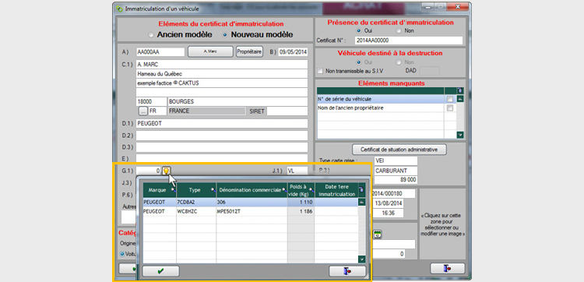The height and width of the screenshot is (282, 584).
Task: Click the line exemple factice CAKTUS
Action: [x=222, y=83]
